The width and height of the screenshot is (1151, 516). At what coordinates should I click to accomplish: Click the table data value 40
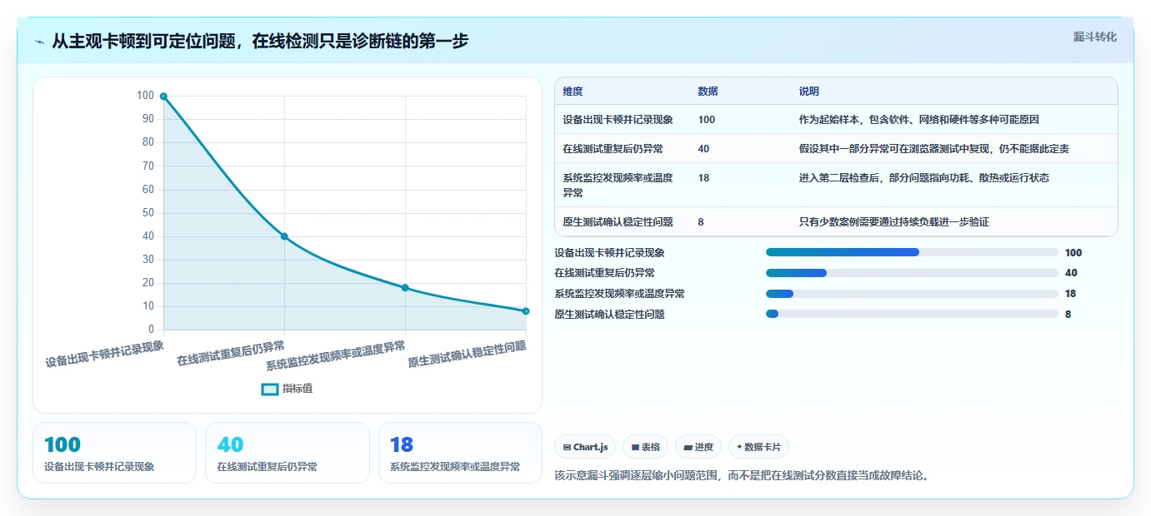click(703, 149)
